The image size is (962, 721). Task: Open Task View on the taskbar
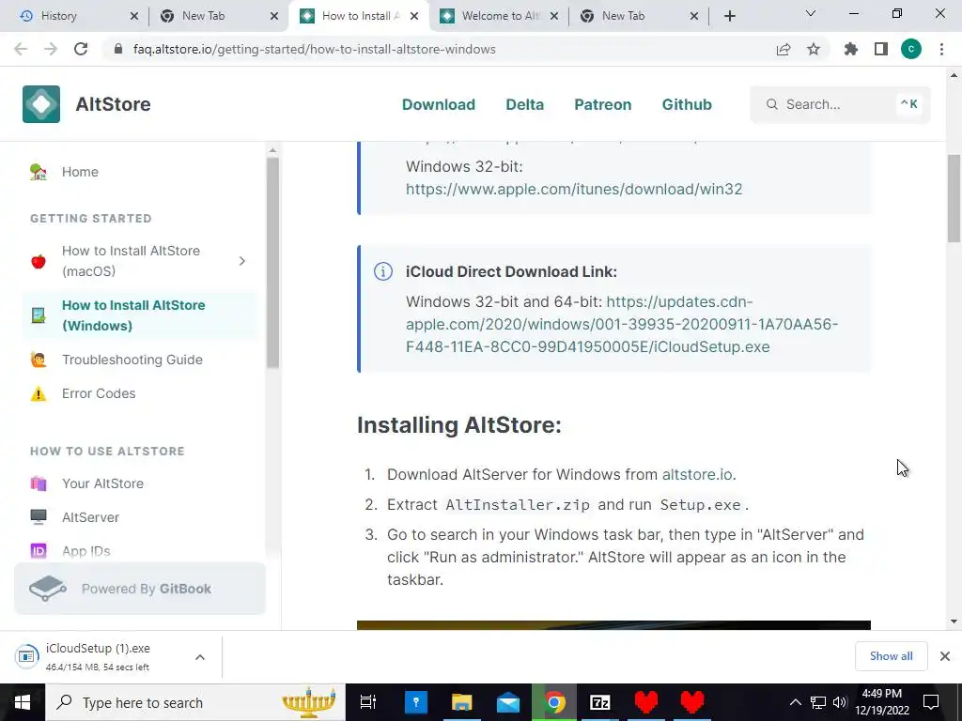(368, 702)
